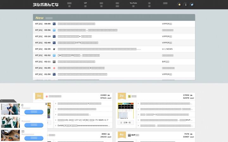The image size is (228, 142).
Task: Click the VIPPER site name in the 04:00 row
Action: 167,24
